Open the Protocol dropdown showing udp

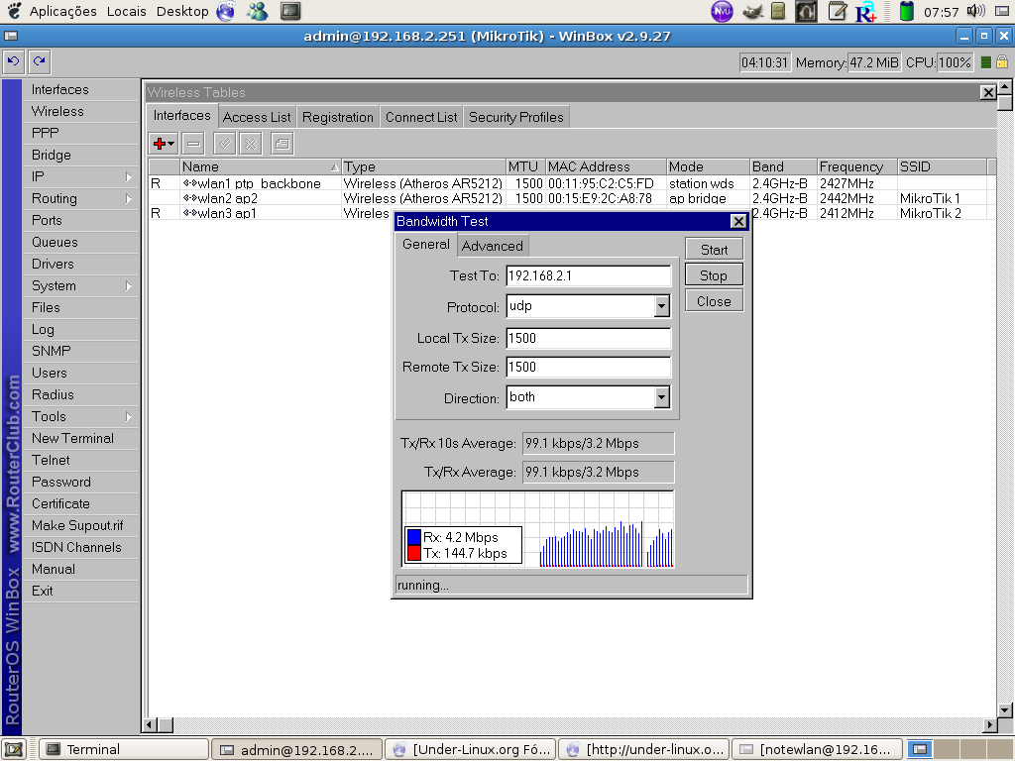tap(661, 307)
